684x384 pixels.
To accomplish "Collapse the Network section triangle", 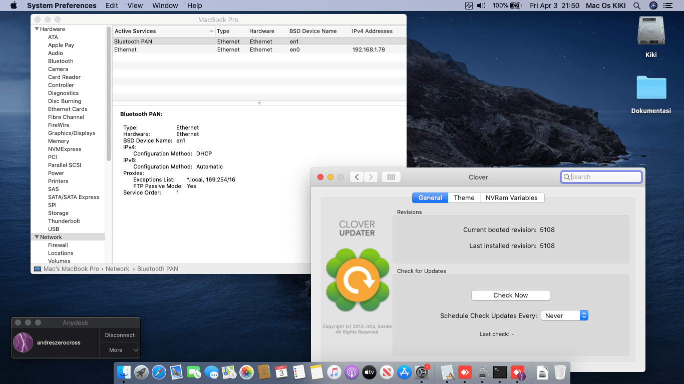I will 37,237.
